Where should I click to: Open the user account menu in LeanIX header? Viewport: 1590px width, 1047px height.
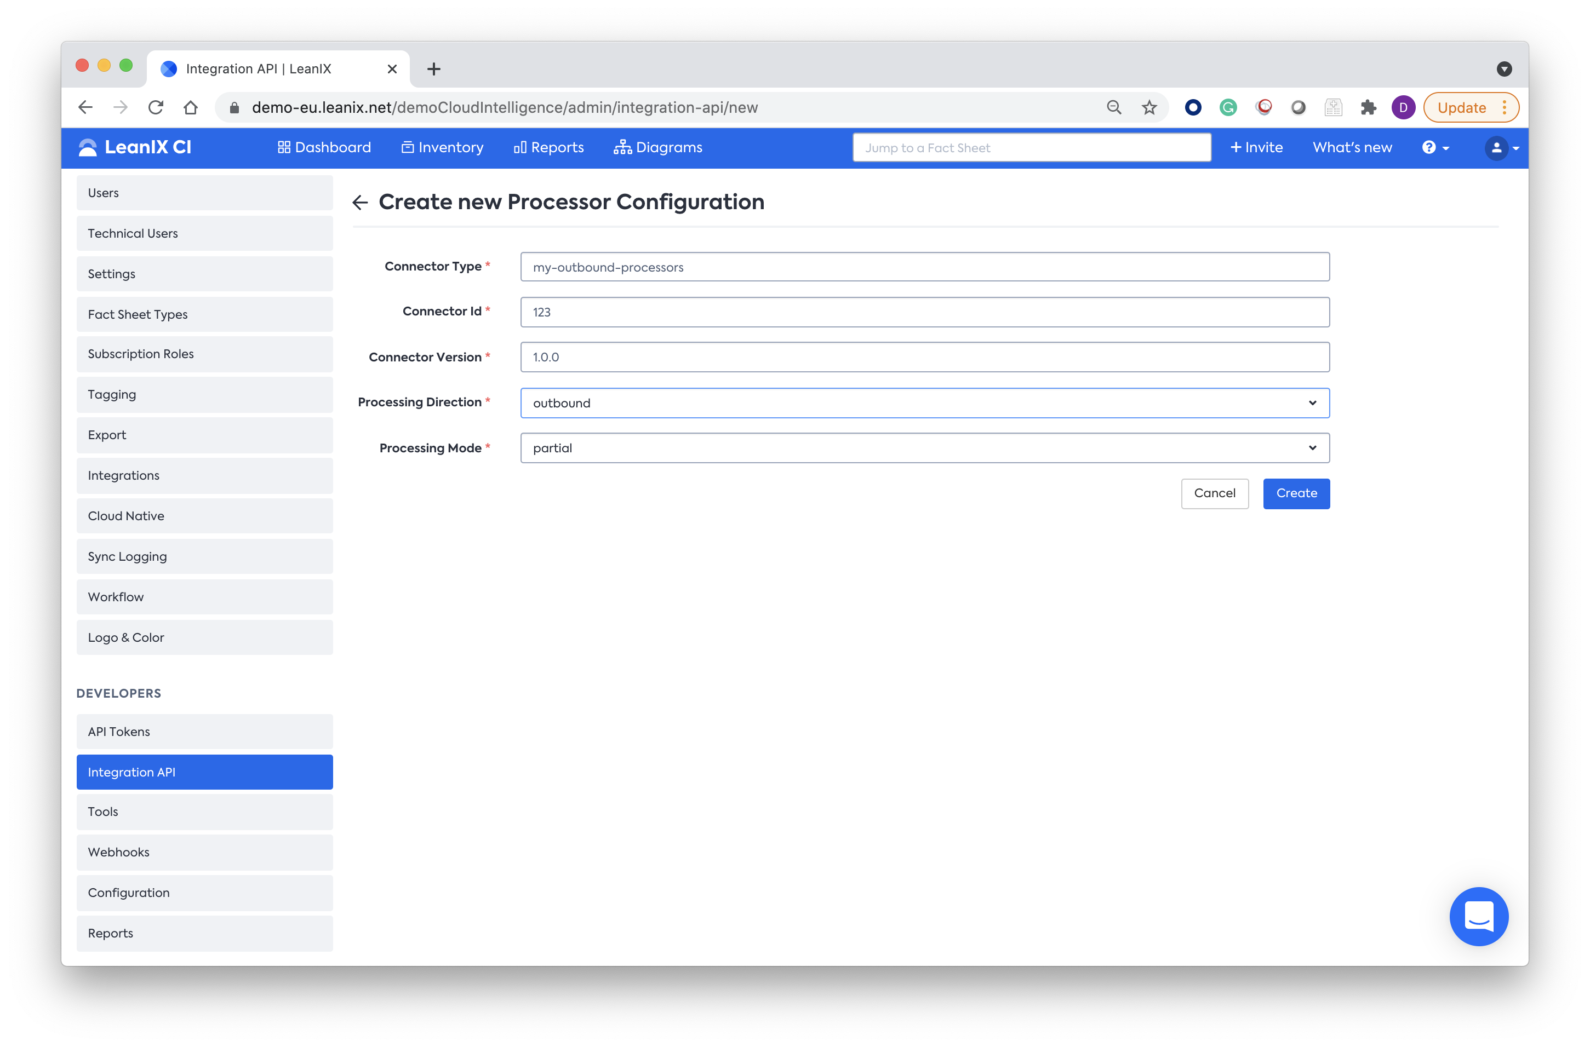[1501, 147]
